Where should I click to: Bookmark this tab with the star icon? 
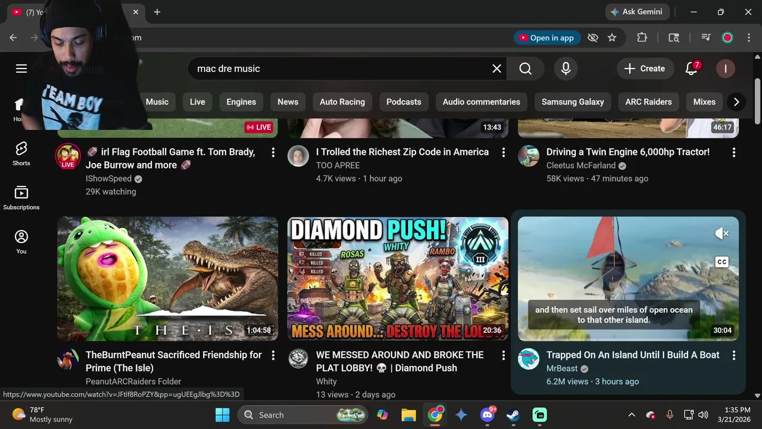(x=611, y=38)
